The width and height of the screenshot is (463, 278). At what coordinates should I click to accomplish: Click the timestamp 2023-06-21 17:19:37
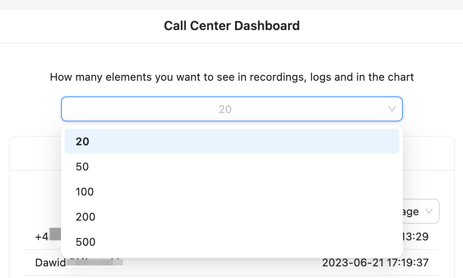[376, 263]
